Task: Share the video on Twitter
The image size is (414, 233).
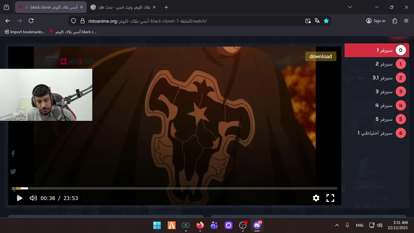Action: click(13, 172)
